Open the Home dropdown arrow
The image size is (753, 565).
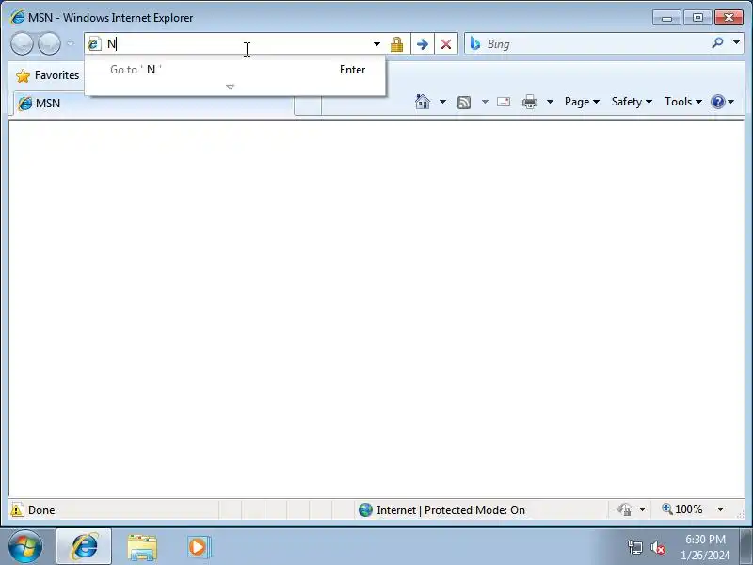[442, 102]
